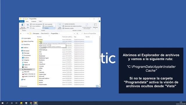186x105 pixels.
Task: Click the Refresh button in address bar
Action: (77, 34)
